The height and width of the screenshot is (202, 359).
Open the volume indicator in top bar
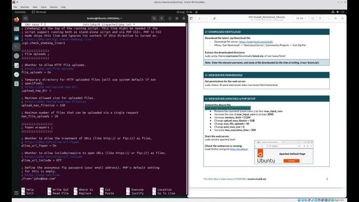pyautogui.click(x=338, y=12)
